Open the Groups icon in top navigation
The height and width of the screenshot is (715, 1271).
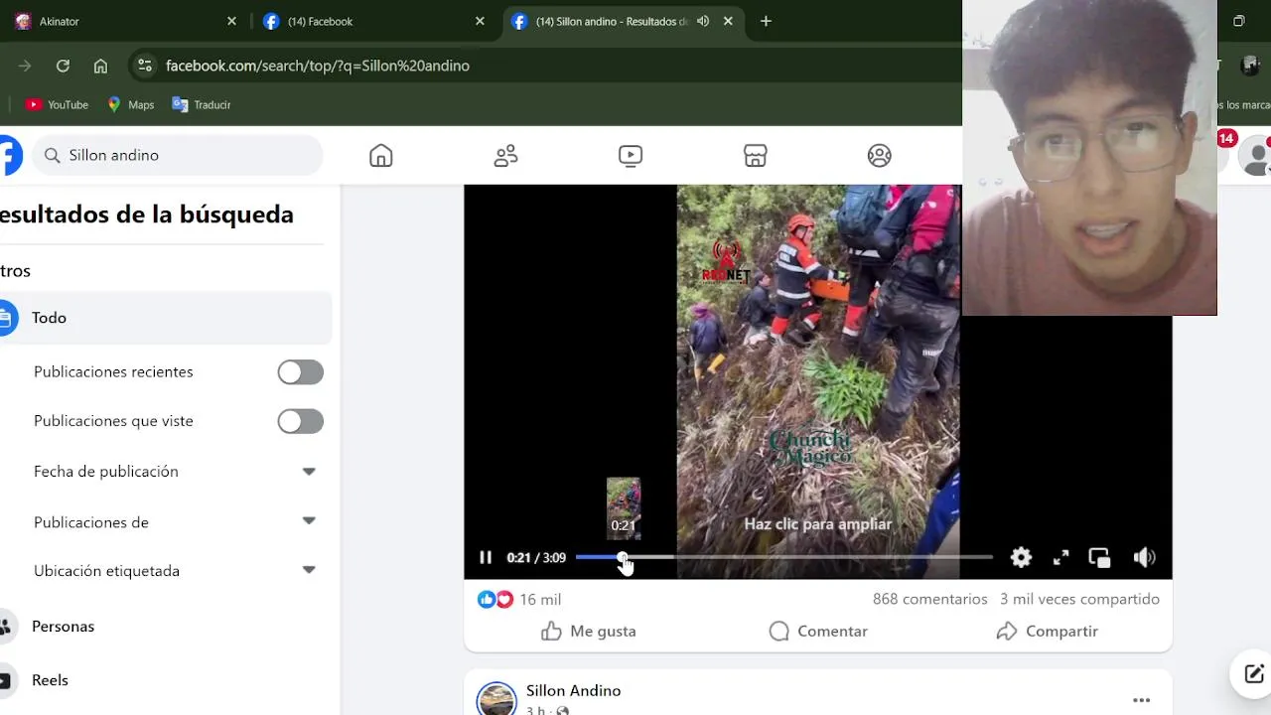[880, 156]
